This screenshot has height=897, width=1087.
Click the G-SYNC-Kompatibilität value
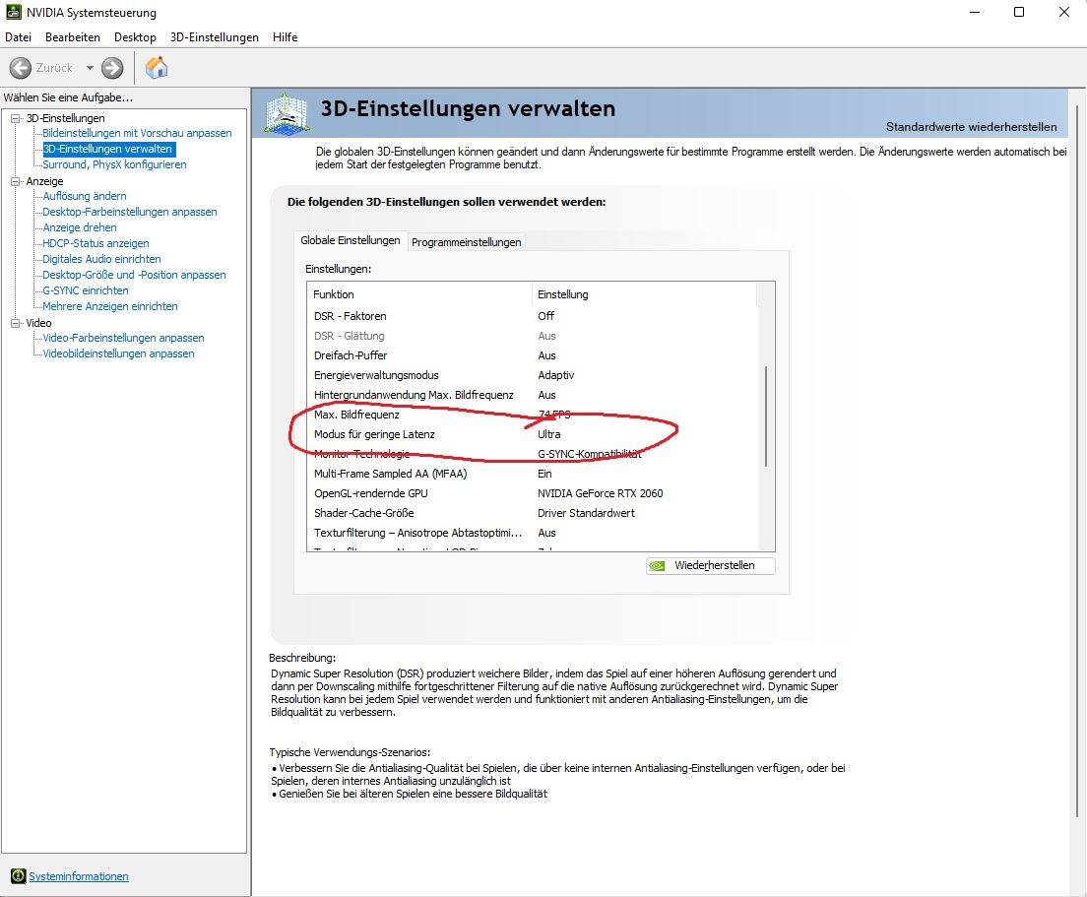coord(590,455)
